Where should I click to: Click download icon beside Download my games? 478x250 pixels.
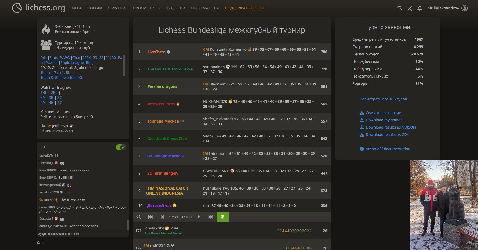[x=362, y=120]
